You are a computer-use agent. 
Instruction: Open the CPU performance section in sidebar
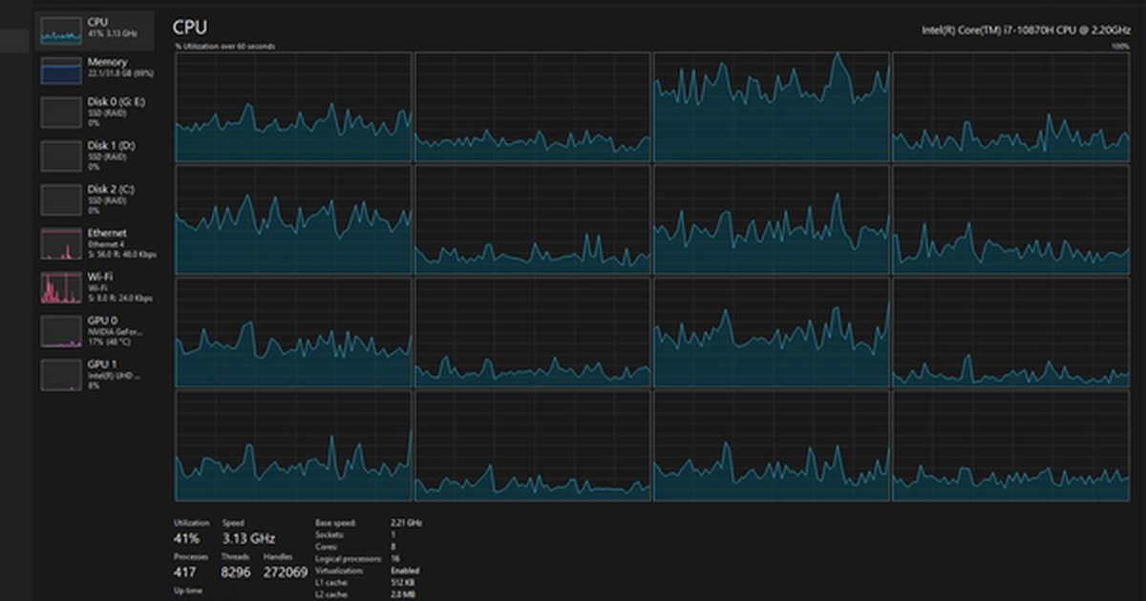pyautogui.click(x=95, y=29)
